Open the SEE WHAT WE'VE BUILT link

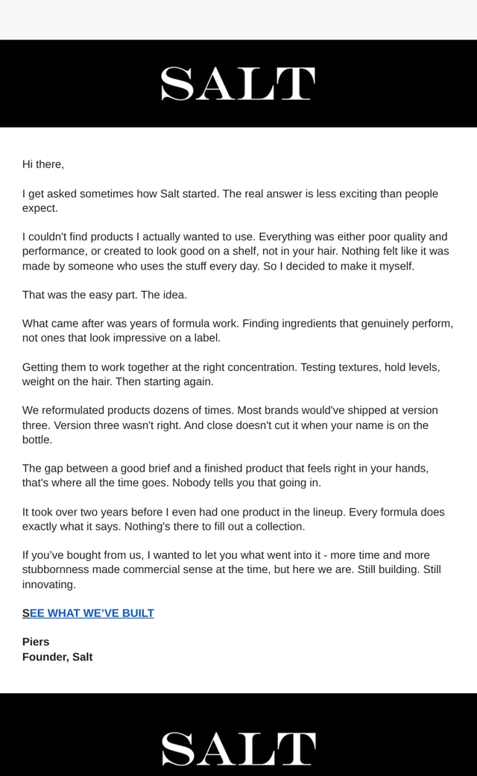point(88,613)
